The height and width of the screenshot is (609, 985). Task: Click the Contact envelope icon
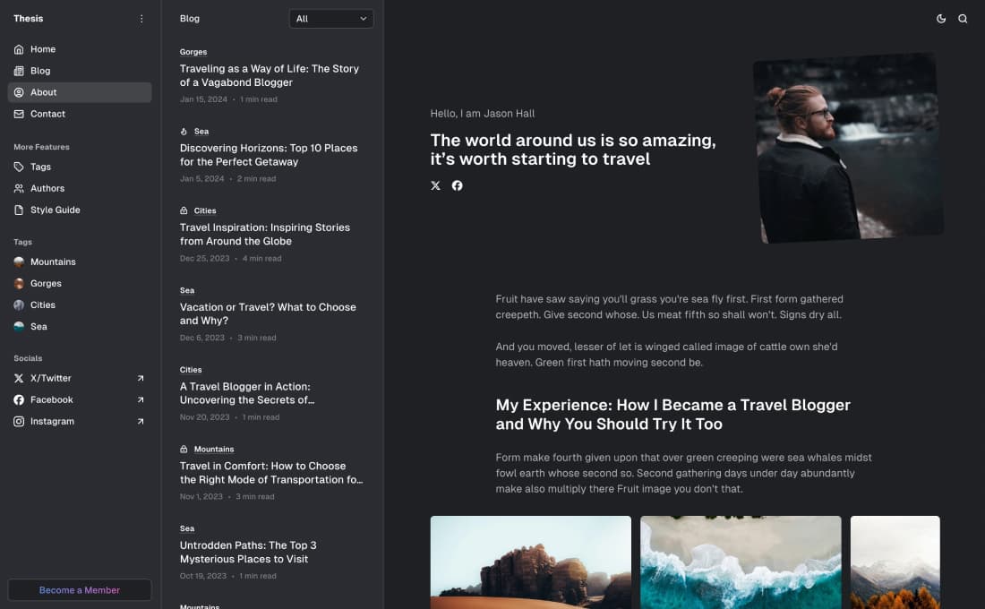tap(20, 114)
